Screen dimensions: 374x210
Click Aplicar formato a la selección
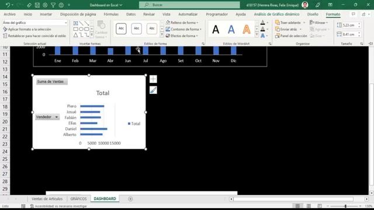pos(27,29)
